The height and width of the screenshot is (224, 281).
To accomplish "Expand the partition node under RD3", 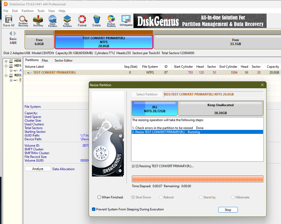I will [x=11, y=80].
